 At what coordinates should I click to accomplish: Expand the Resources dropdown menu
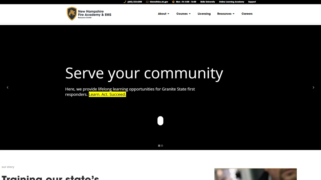226,14
